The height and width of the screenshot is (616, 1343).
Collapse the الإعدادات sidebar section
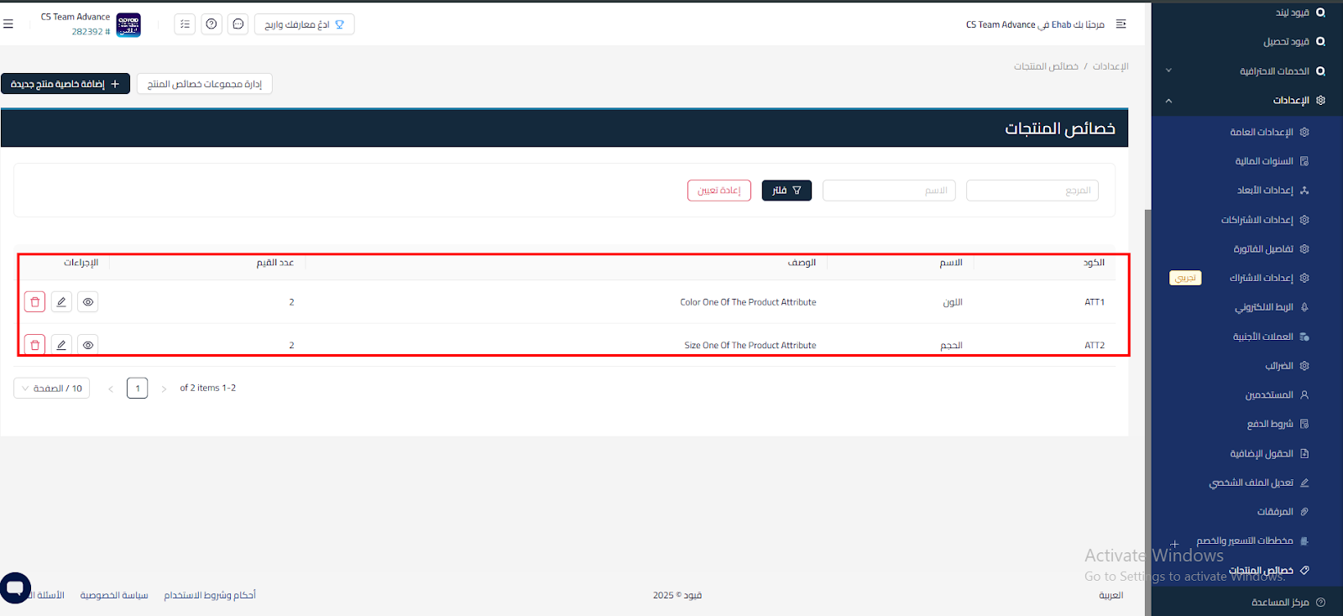click(x=1168, y=101)
